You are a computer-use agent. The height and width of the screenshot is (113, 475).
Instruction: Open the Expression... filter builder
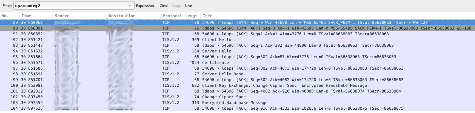tap(146, 6)
